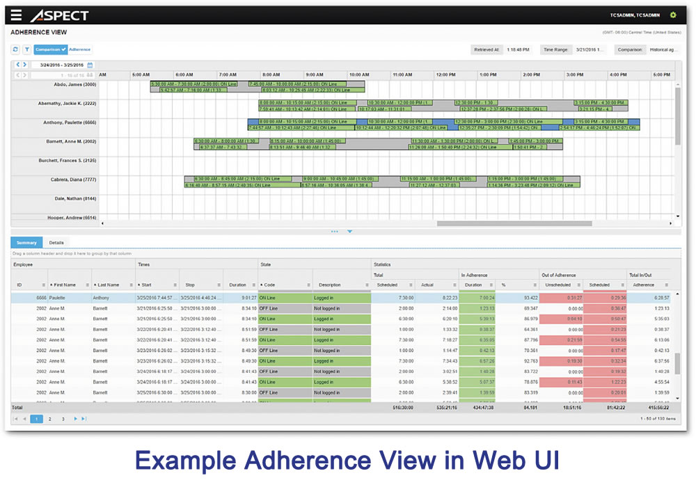Select employee Barnett, Anne M. (2002) row

[x=71, y=141]
